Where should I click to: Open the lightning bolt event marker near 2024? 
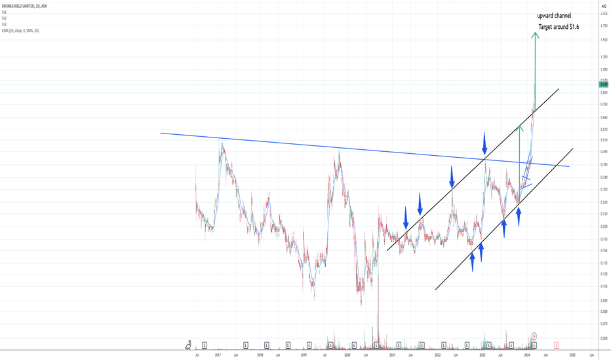coord(534,336)
